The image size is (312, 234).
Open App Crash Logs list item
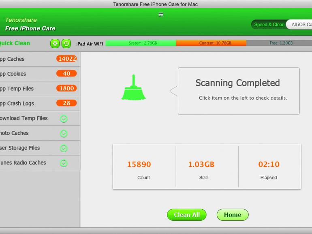click(40, 104)
